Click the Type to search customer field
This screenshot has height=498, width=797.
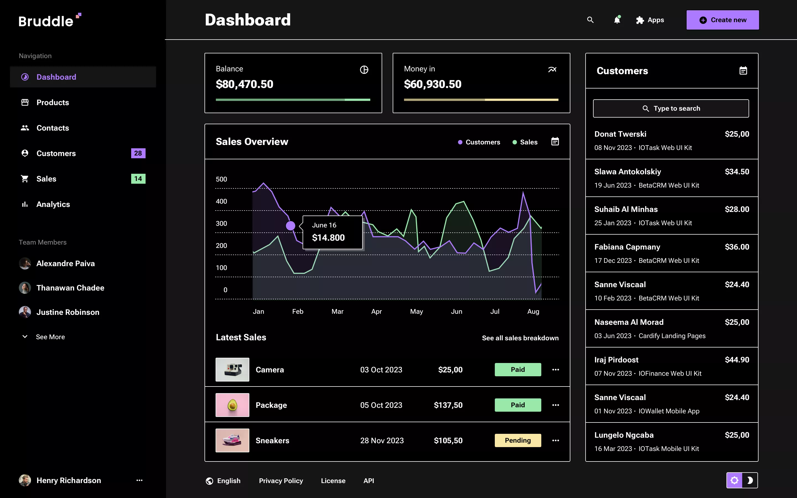tap(671, 108)
